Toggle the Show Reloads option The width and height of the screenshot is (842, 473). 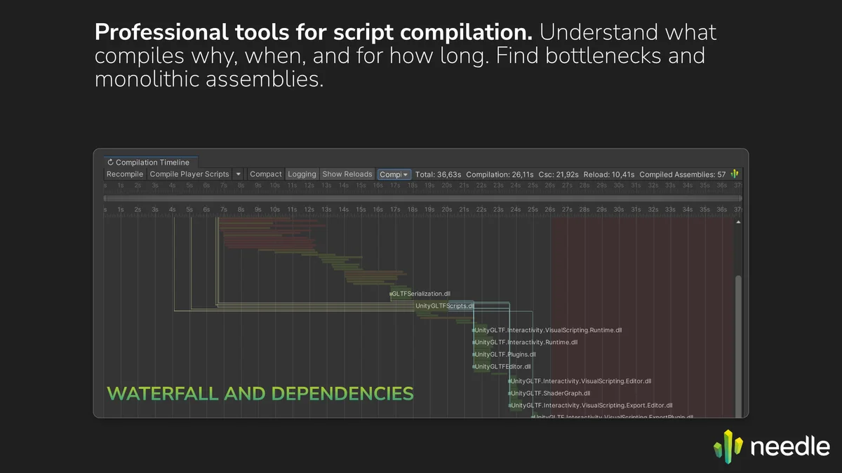[347, 174]
